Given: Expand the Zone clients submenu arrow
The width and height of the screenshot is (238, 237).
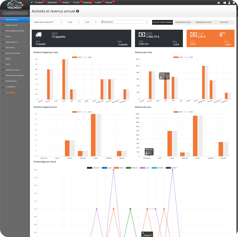Looking at the screenshot, I should coord(27,48).
